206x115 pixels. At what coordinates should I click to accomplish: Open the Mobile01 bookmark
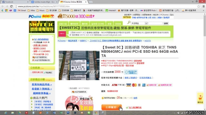pos(111,11)
